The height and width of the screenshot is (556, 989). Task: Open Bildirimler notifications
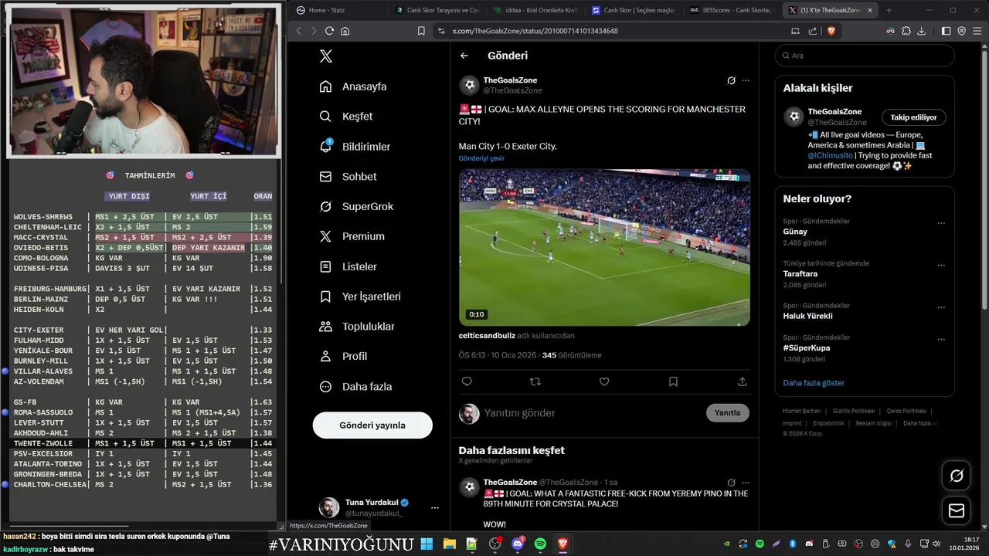pos(355,147)
